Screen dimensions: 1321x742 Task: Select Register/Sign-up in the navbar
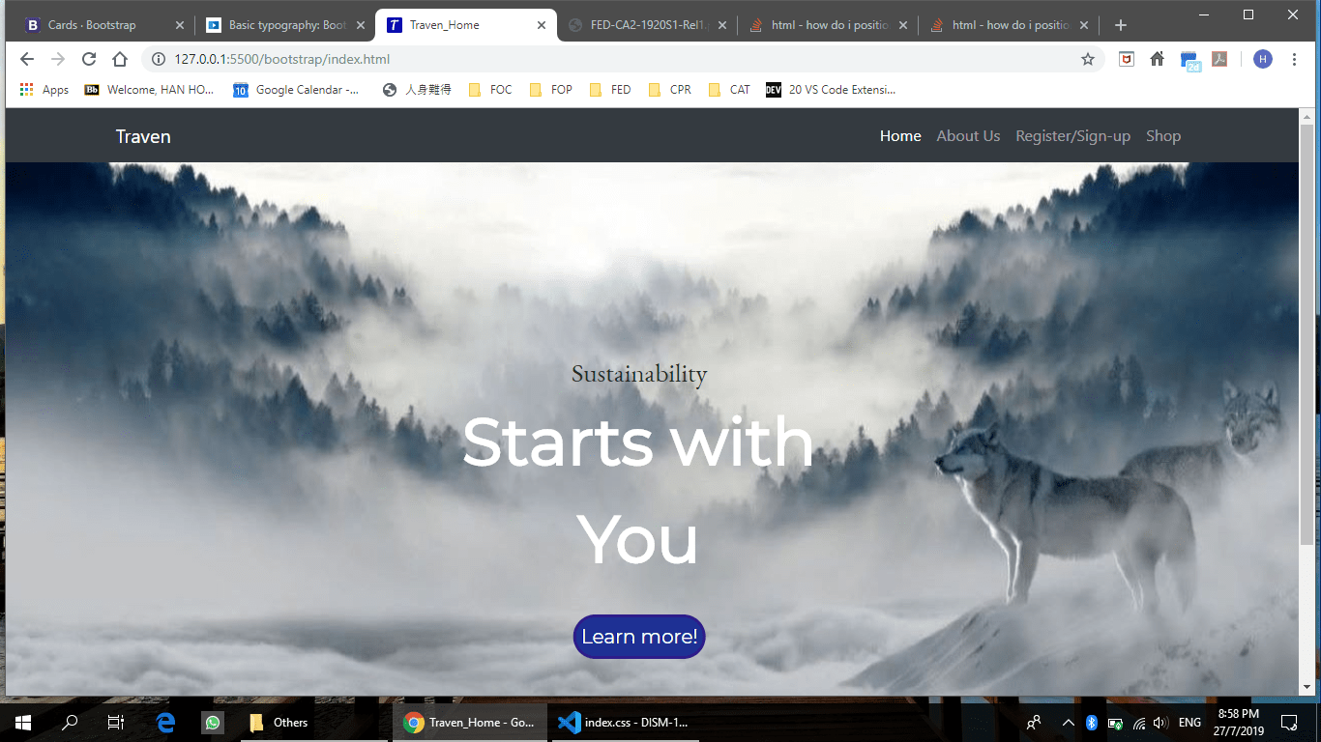tap(1072, 135)
